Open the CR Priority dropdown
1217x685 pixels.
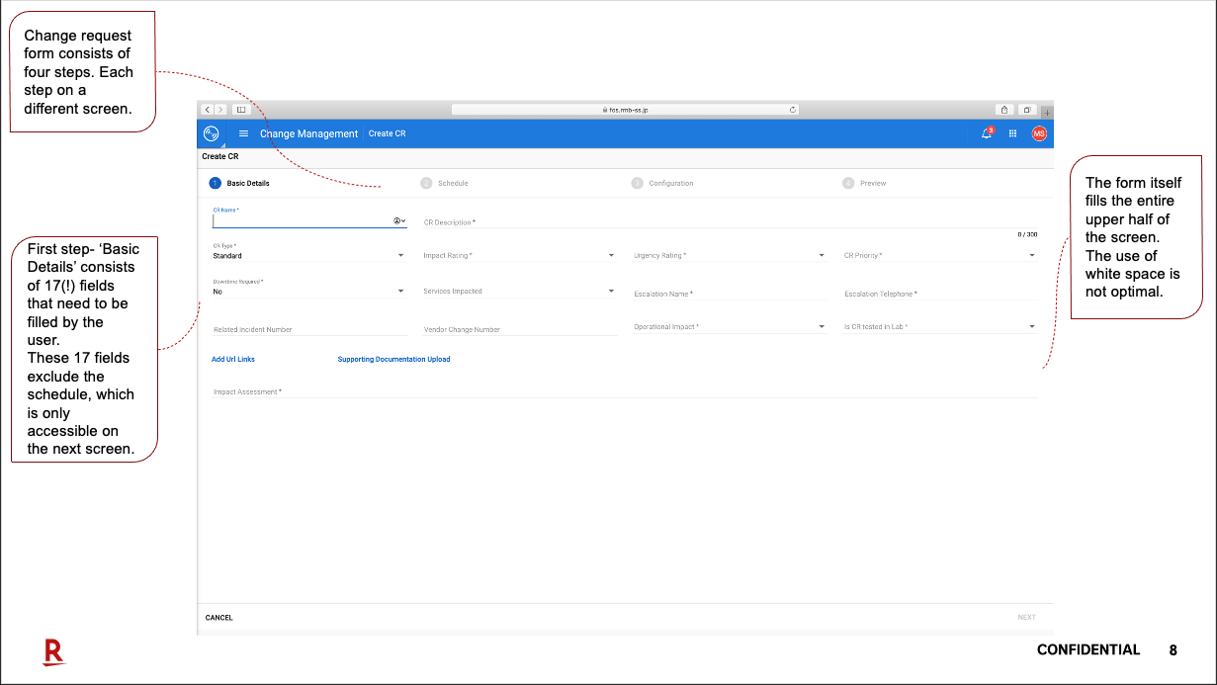coord(940,255)
